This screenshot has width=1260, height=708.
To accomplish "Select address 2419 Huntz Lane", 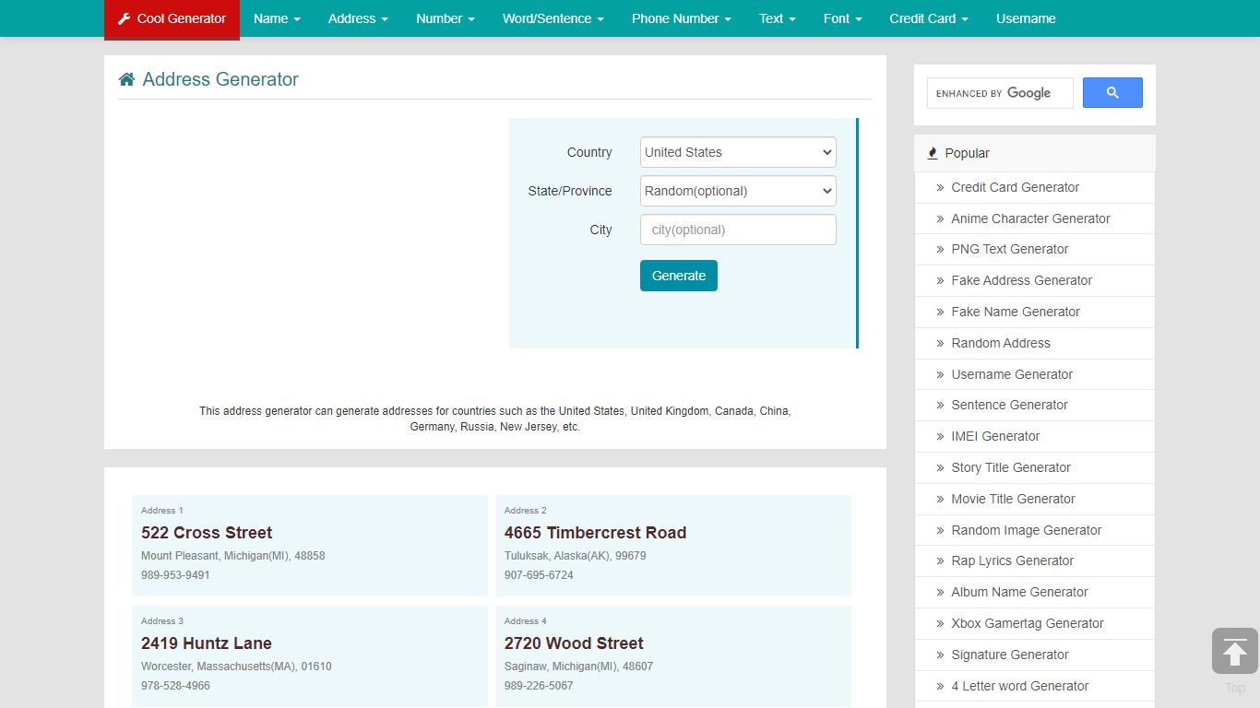I will click(207, 643).
